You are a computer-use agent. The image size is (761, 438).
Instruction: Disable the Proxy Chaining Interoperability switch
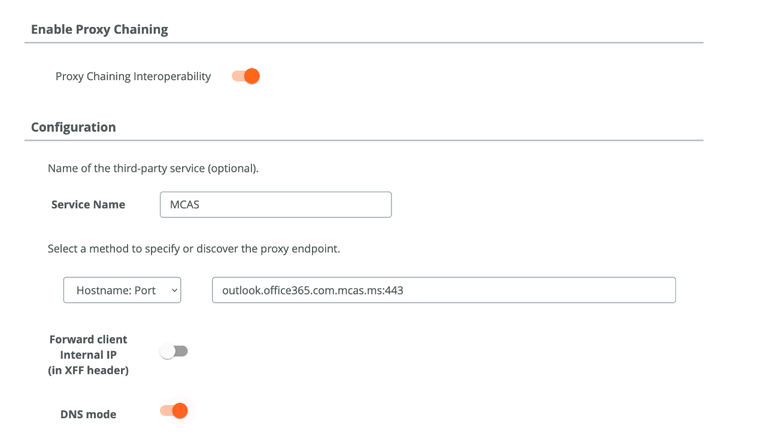245,76
